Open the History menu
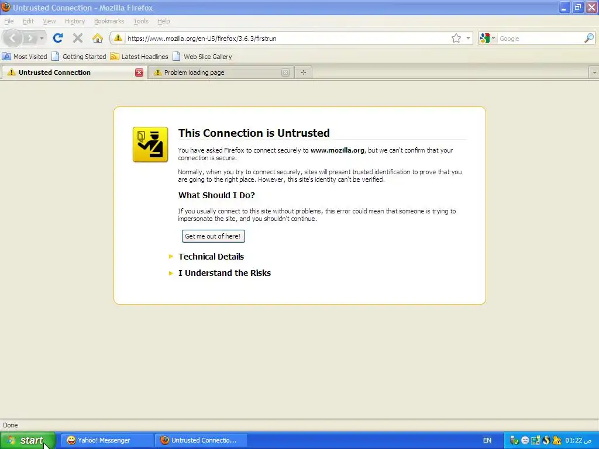 pos(74,21)
